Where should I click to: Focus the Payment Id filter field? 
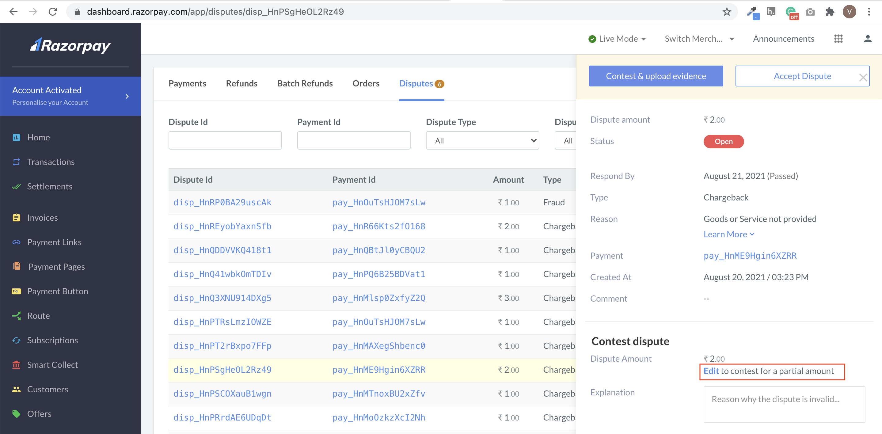(354, 140)
